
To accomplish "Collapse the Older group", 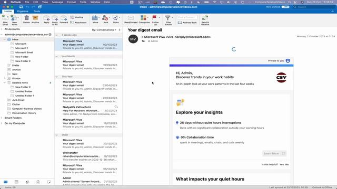I will (57, 135).
